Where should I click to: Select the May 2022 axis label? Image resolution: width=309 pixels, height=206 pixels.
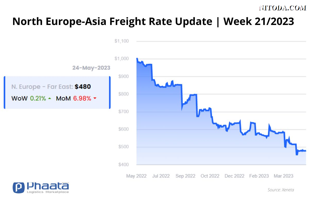[x=136, y=176]
